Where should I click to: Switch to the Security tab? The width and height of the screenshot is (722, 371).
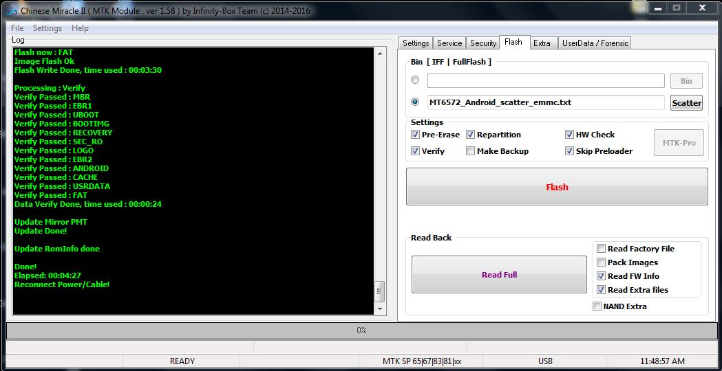pos(483,43)
